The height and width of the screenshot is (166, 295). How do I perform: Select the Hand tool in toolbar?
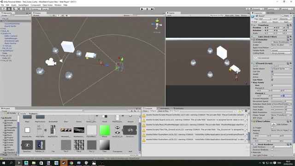4,9
